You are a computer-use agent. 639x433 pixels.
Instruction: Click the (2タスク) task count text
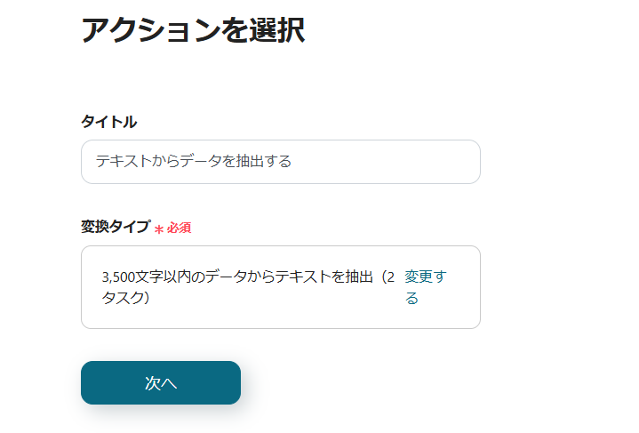point(126,298)
